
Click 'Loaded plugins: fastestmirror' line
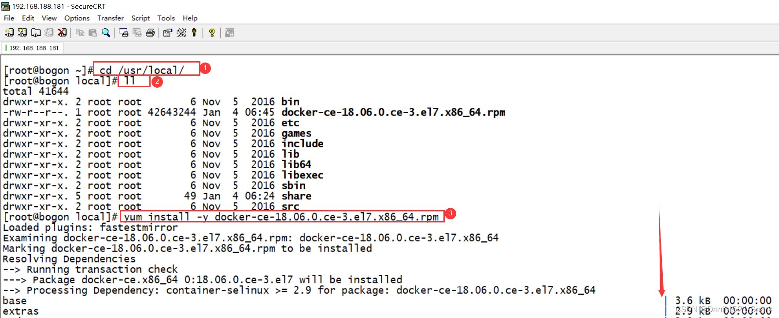click(x=90, y=227)
